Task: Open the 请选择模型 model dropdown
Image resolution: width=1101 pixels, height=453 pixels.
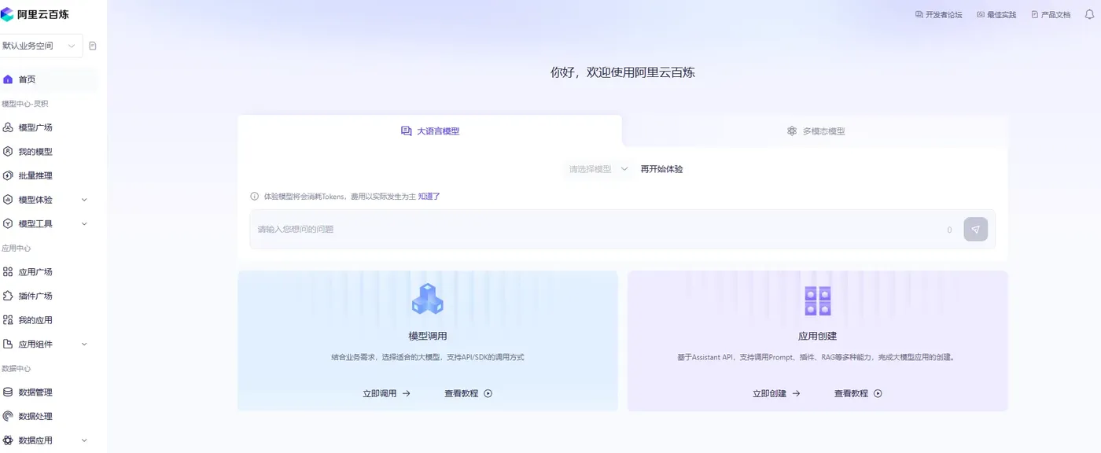Action: click(x=598, y=169)
